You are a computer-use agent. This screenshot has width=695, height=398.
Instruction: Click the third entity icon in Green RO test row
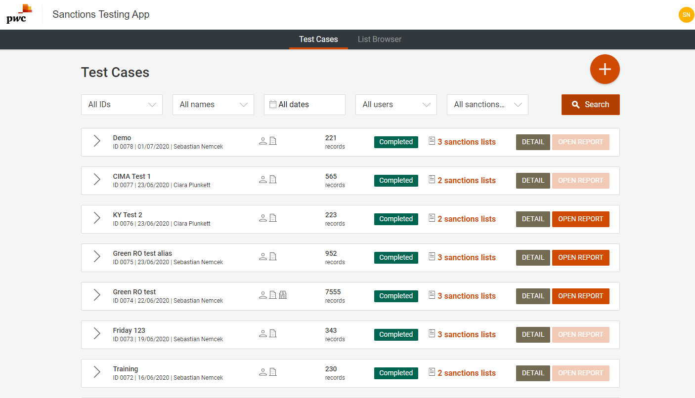(283, 295)
